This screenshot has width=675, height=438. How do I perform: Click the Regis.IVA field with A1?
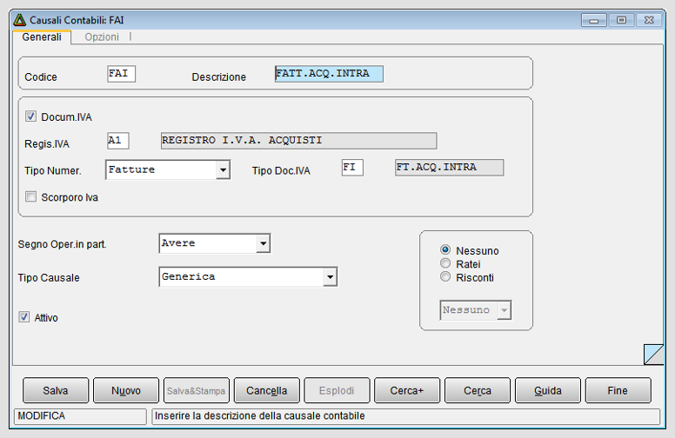pos(118,141)
